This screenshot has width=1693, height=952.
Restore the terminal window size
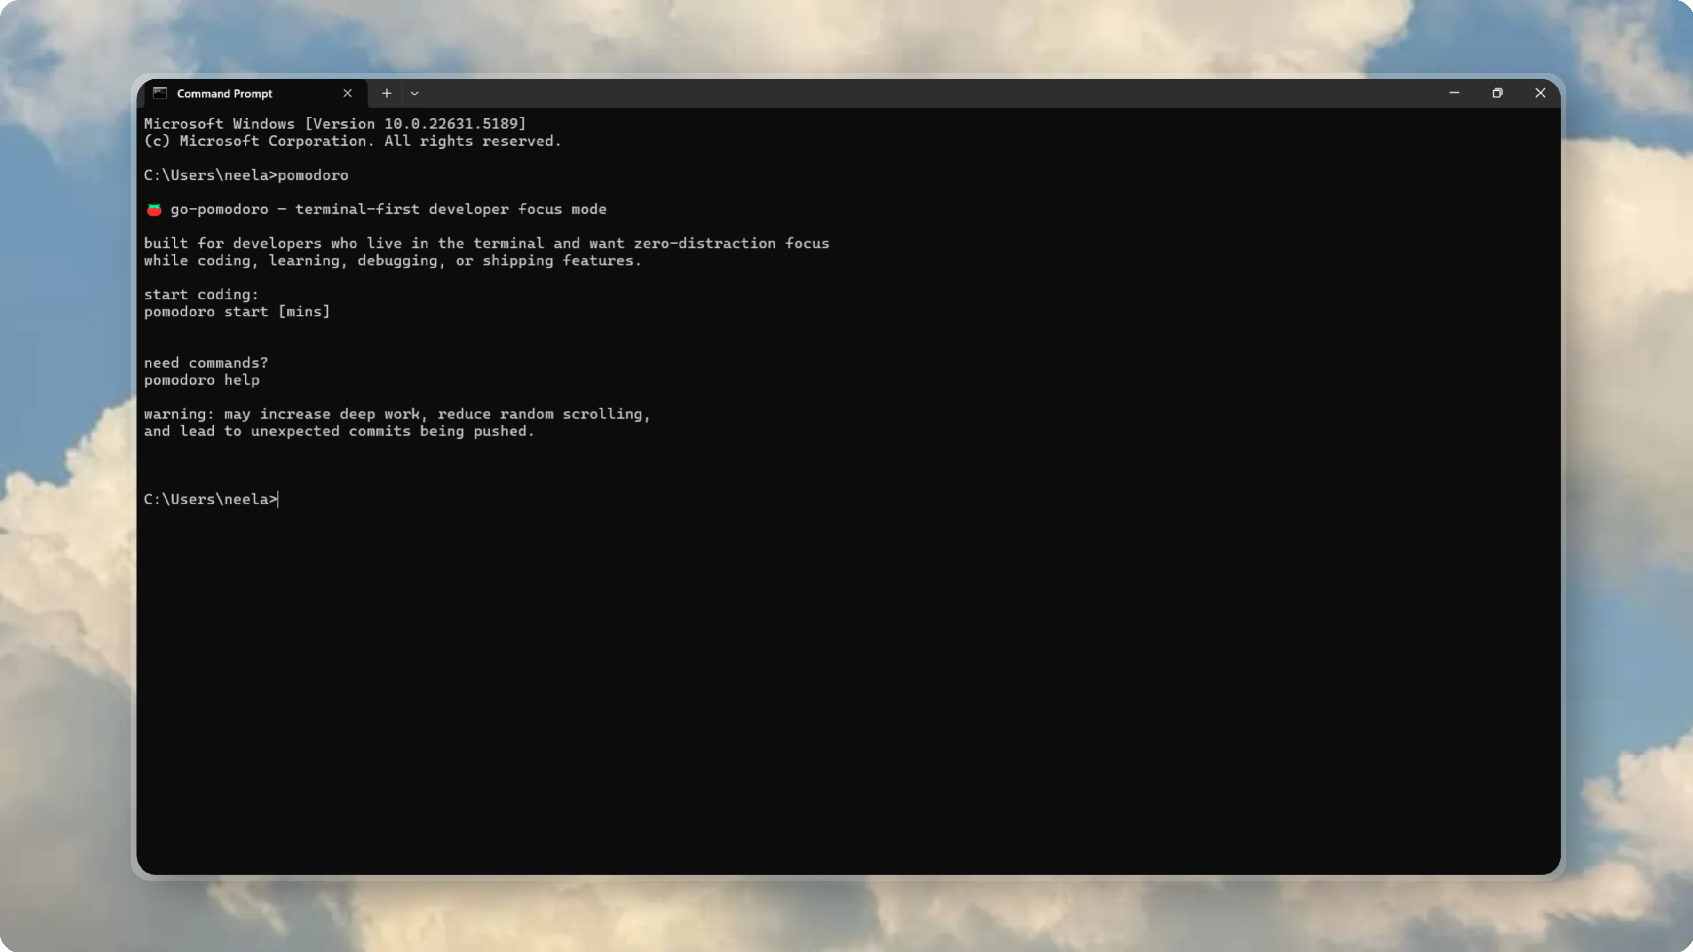click(1498, 93)
